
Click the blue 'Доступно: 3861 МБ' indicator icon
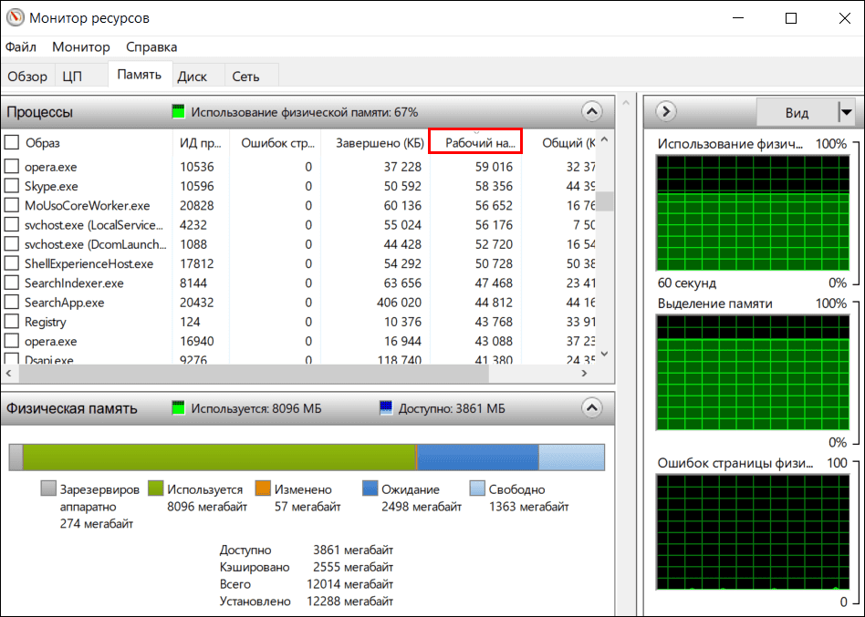coord(386,408)
